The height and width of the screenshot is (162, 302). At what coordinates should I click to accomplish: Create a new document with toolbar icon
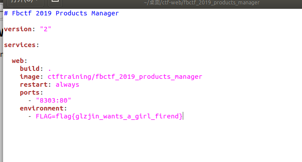click(x=55, y=2)
